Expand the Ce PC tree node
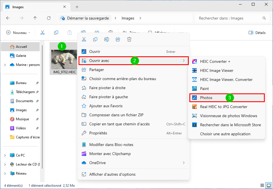 click(x=5, y=155)
